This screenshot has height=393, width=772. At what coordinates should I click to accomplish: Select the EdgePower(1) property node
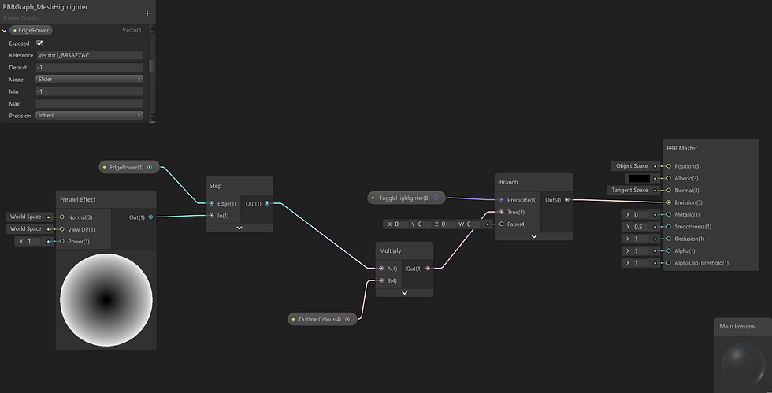[129, 167]
